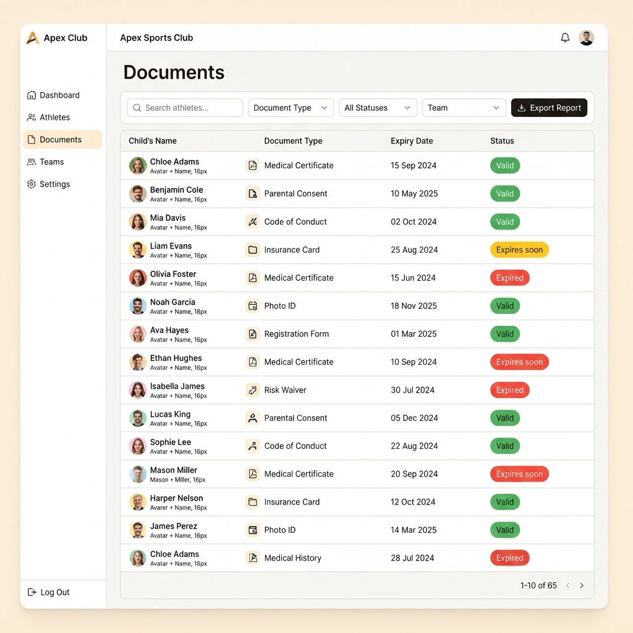Image resolution: width=633 pixels, height=633 pixels.
Task: Open the Team filter dropdown
Action: [464, 108]
